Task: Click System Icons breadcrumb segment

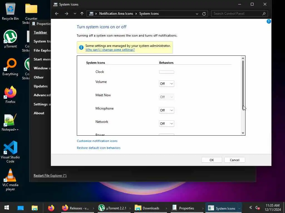Action: coord(149,14)
